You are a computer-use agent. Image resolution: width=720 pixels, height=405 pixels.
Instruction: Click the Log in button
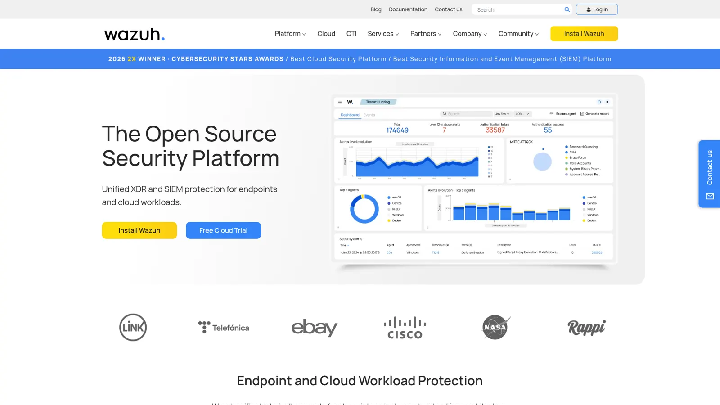click(597, 9)
